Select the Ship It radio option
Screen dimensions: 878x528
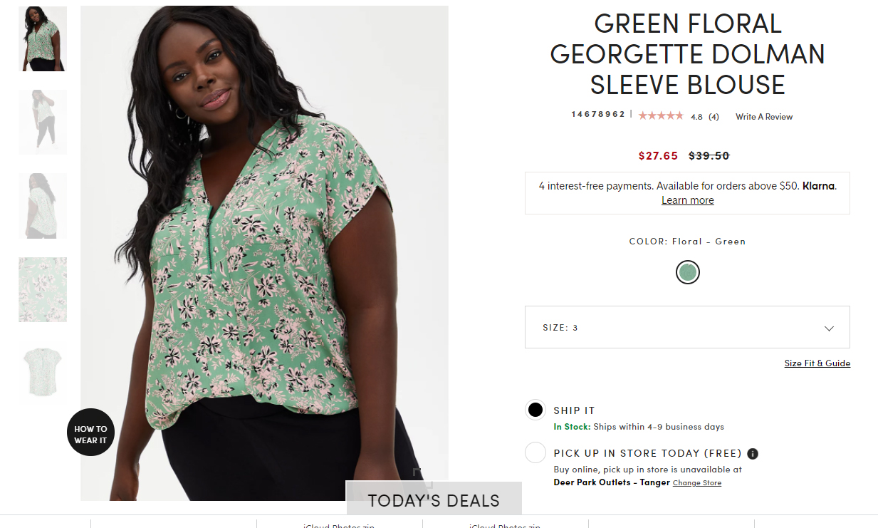(x=535, y=410)
